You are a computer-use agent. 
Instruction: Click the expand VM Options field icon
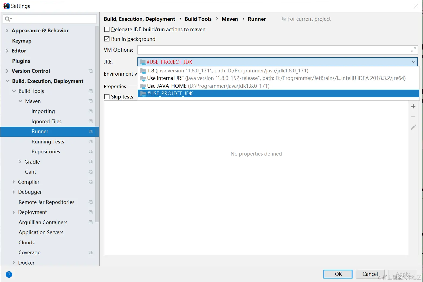413,50
